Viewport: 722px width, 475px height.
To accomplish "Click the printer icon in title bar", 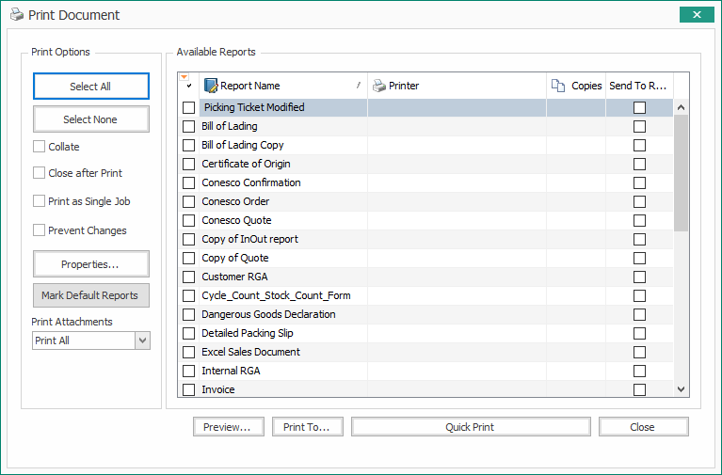I will (x=17, y=15).
